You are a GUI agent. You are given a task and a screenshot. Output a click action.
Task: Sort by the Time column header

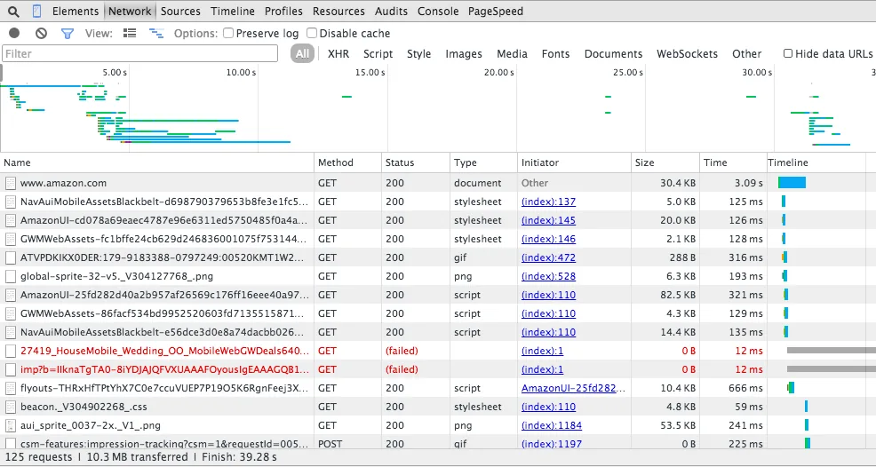point(734,162)
